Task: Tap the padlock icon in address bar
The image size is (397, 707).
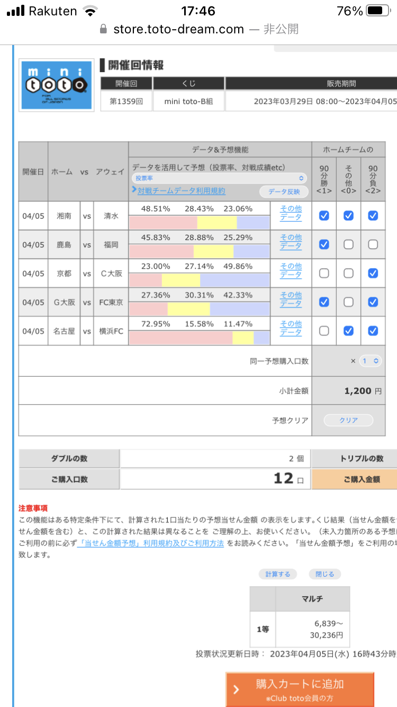Action: pyautogui.click(x=103, y=29)
